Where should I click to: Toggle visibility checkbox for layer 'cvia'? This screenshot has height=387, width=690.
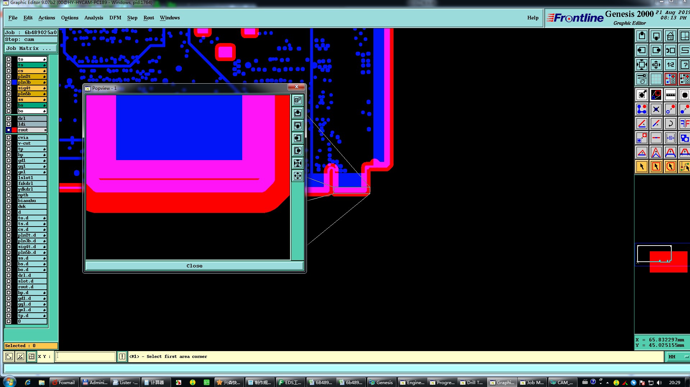point(9,137)
